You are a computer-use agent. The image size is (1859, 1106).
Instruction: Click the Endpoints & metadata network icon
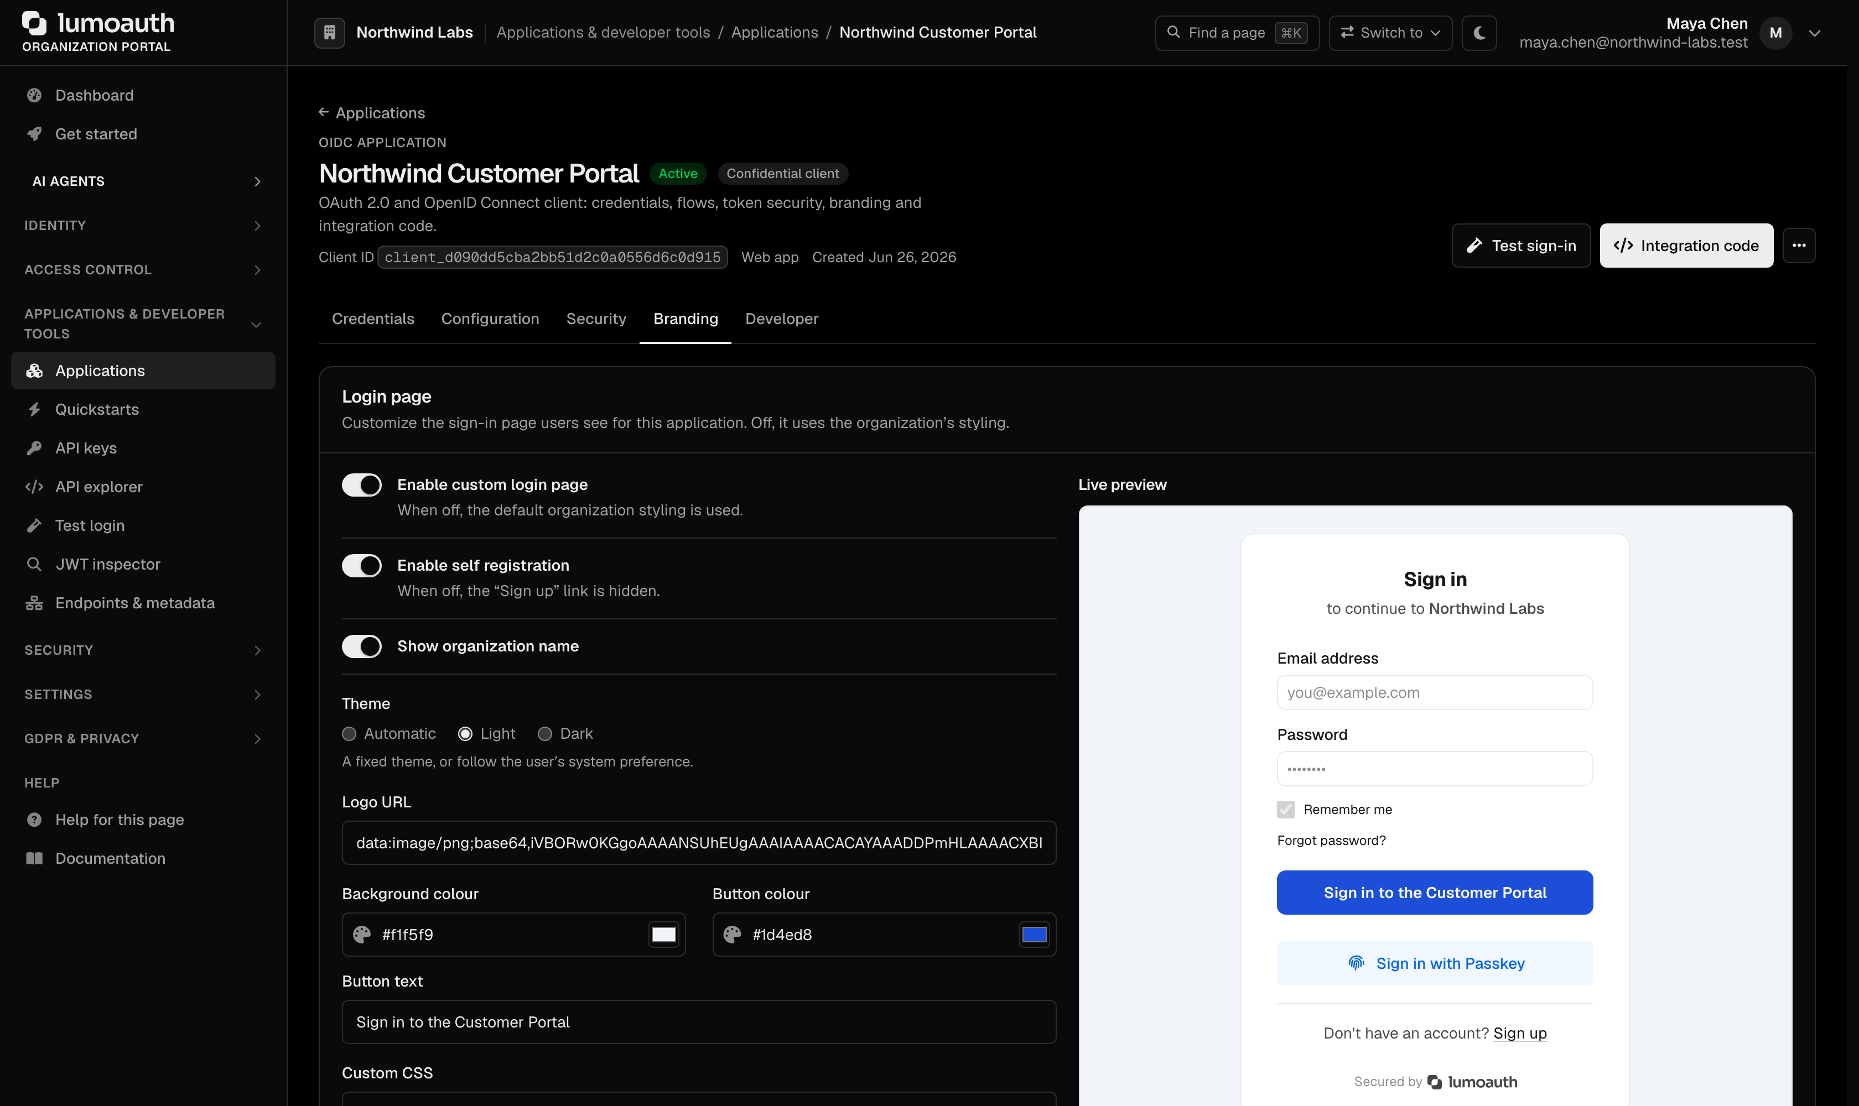(34, 603)
